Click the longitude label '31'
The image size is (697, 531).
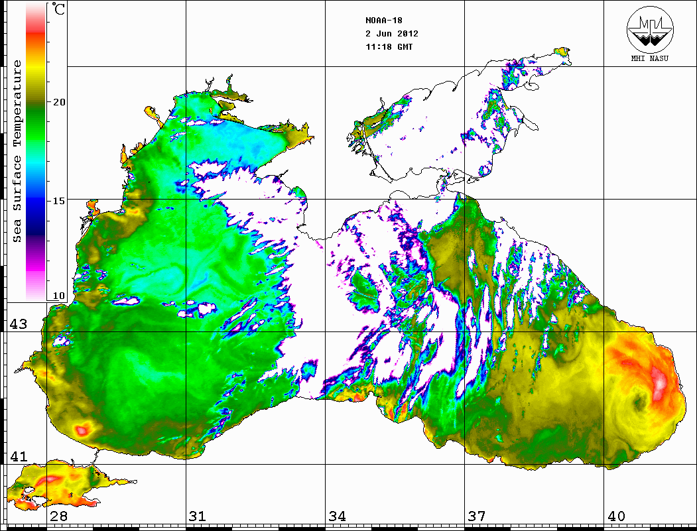click(198, 516)
